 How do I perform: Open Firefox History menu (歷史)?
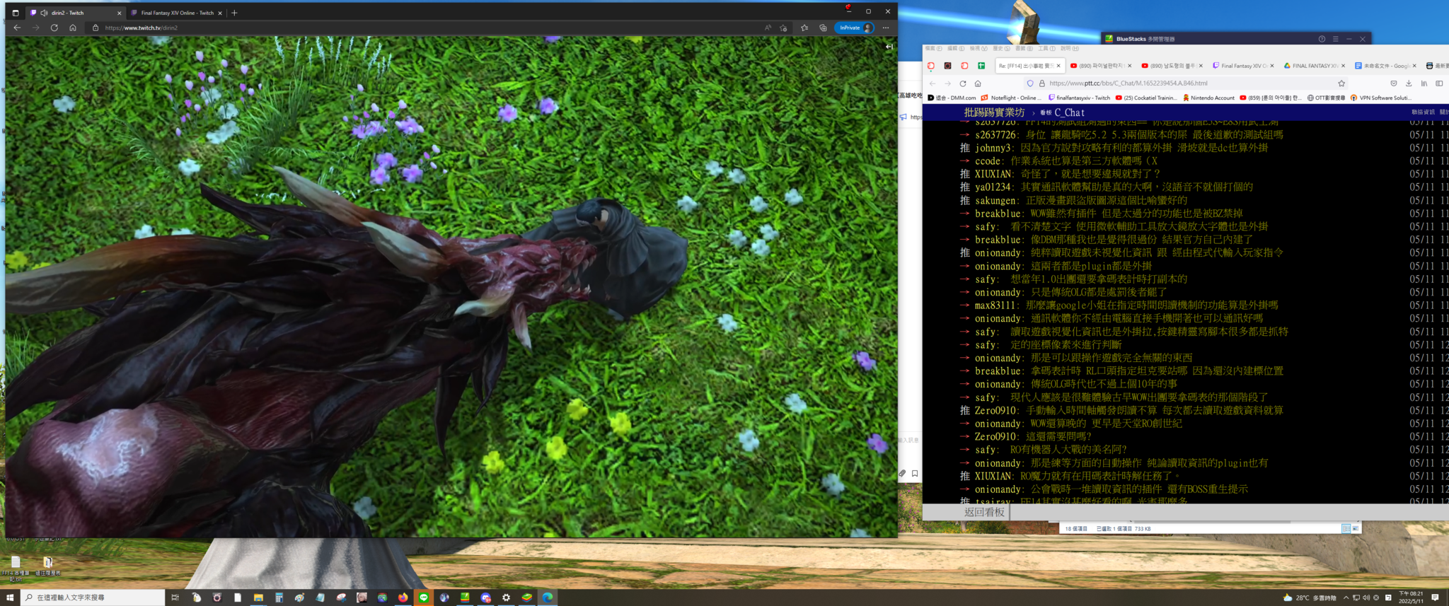[x=1001, y=49]
